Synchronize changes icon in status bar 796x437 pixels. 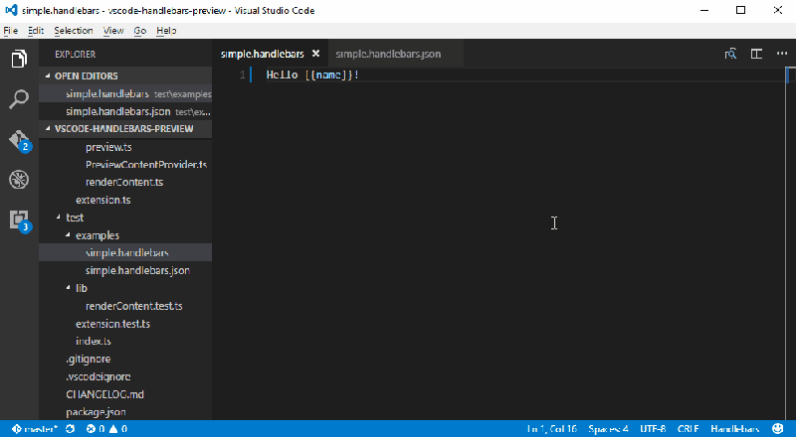pos(70,429)
